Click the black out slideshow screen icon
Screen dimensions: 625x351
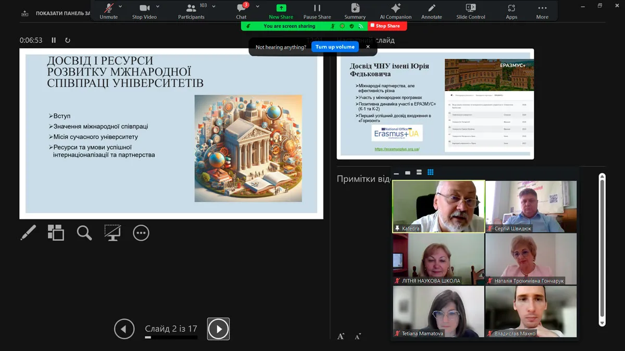point(113,232)
